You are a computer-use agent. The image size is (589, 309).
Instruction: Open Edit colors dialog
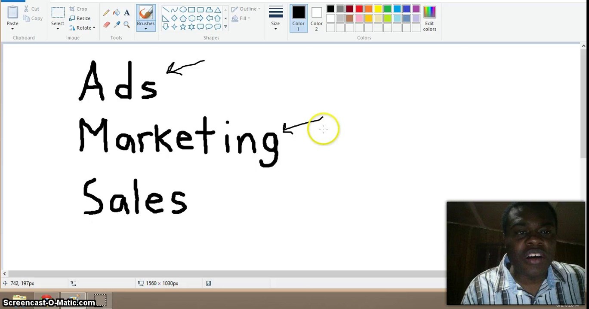(x=429, y=18)
